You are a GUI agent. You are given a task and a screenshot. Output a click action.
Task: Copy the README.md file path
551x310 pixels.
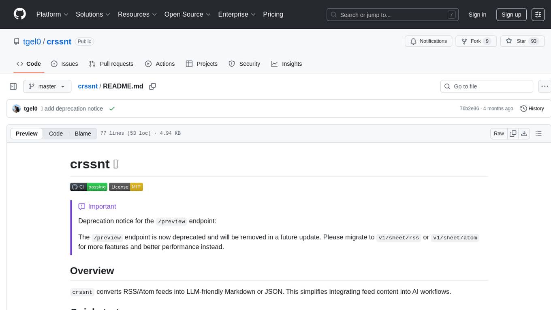(152, 86)
